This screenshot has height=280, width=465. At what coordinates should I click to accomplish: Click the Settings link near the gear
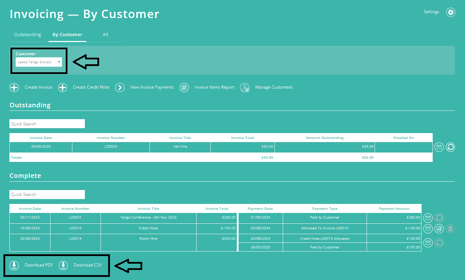click(x=431, y=11)
